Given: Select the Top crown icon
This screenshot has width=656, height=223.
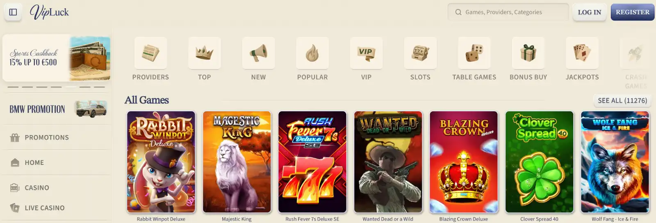Looking at the screenshot, I should (205, 53).
